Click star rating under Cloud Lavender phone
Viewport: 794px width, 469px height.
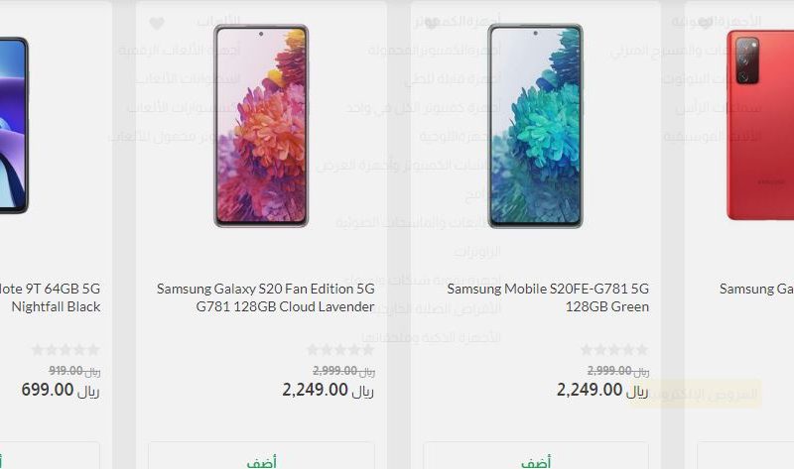[340, 350]
